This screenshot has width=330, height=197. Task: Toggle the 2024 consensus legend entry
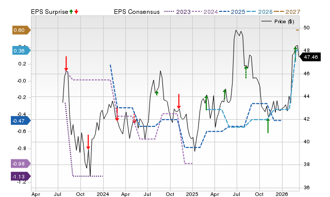(x=205, y=12)
